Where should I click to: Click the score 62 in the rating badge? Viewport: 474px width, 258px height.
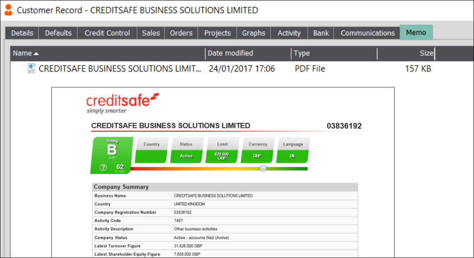pyautogui.click(x=120, y=167)
